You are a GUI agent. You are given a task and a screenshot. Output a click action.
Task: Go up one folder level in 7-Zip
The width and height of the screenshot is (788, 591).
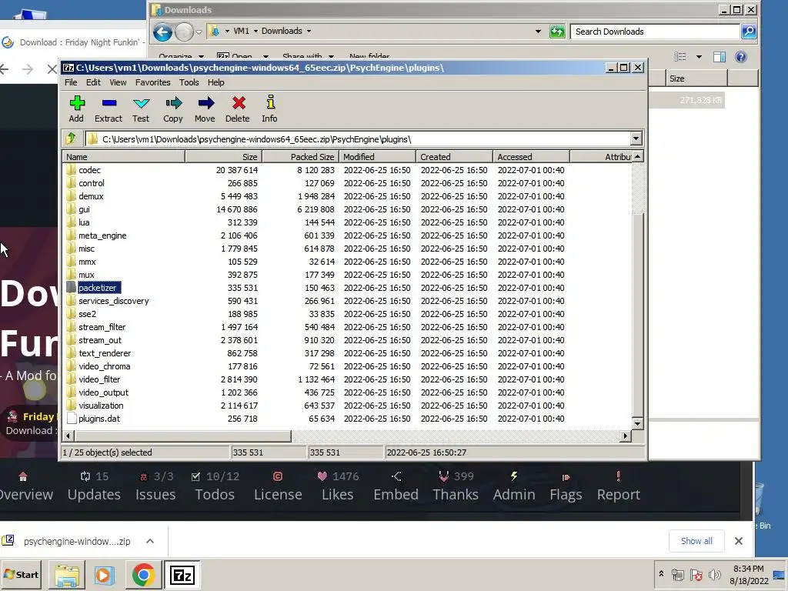pyautogui.click(x=71, y=139)
